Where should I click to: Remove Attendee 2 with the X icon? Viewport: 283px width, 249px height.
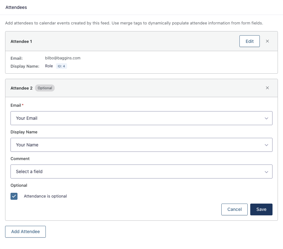267,88
